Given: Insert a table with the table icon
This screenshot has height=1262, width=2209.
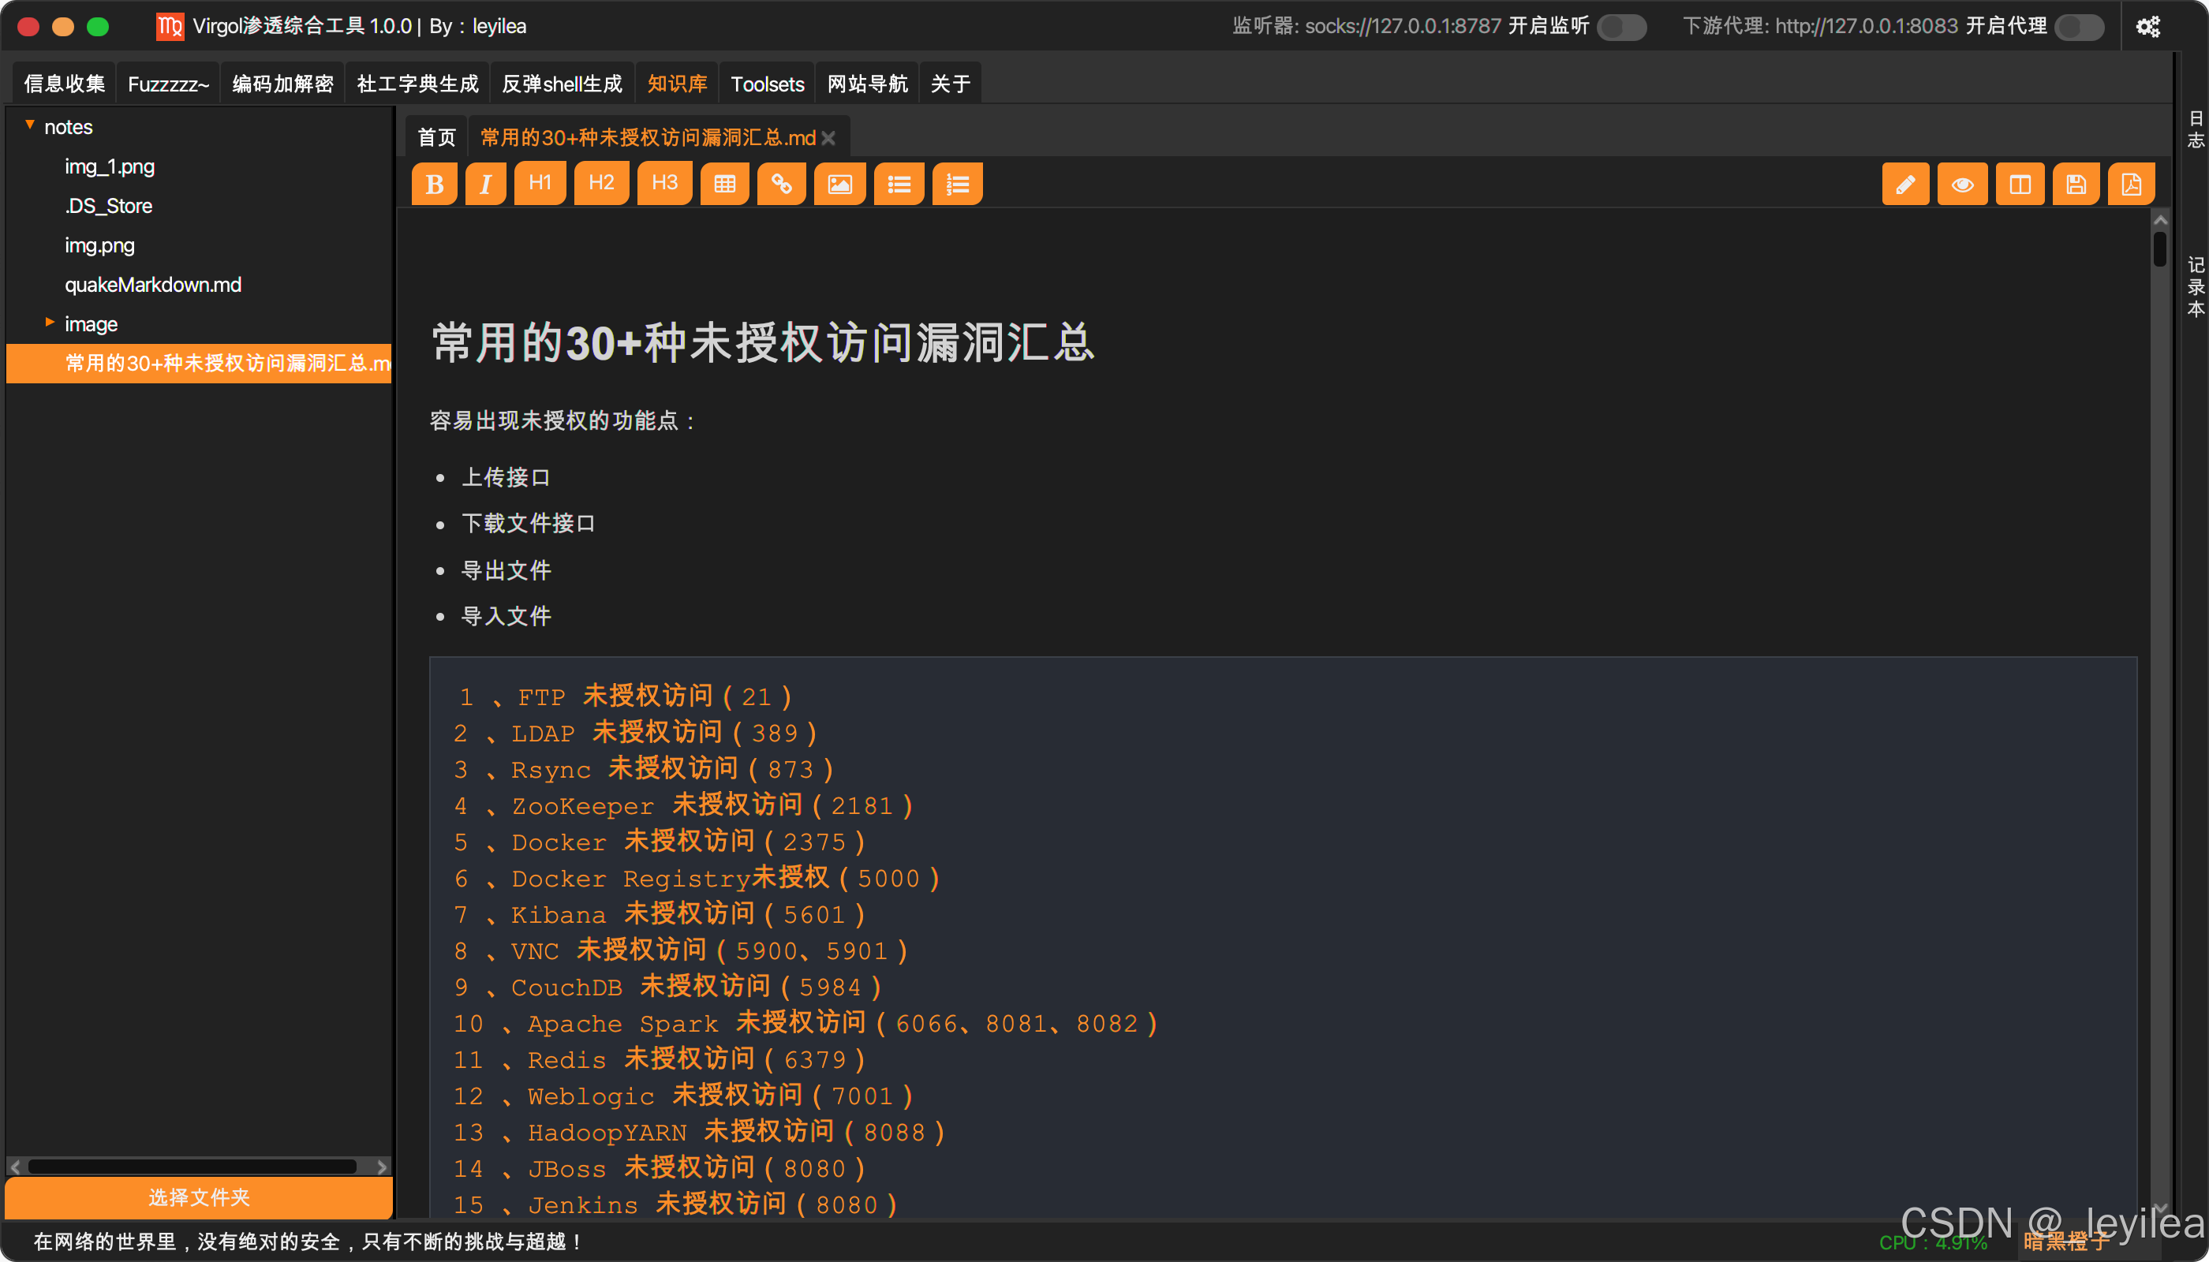Looking at the screenshot, I should [725, 184].
